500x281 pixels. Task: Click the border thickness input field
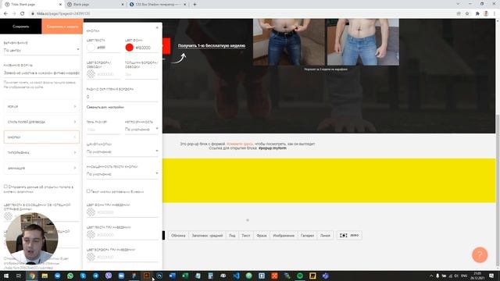coord(141,74)
